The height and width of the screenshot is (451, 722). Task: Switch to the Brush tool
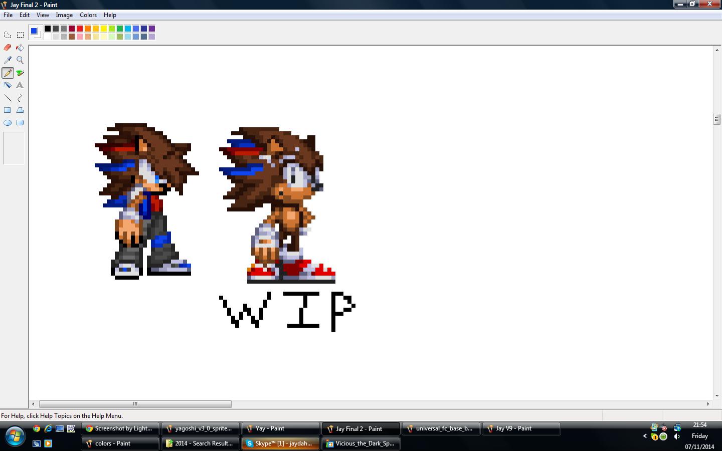click(x=20, y=73)
